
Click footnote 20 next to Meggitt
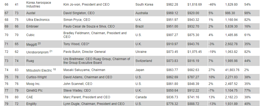39,44
